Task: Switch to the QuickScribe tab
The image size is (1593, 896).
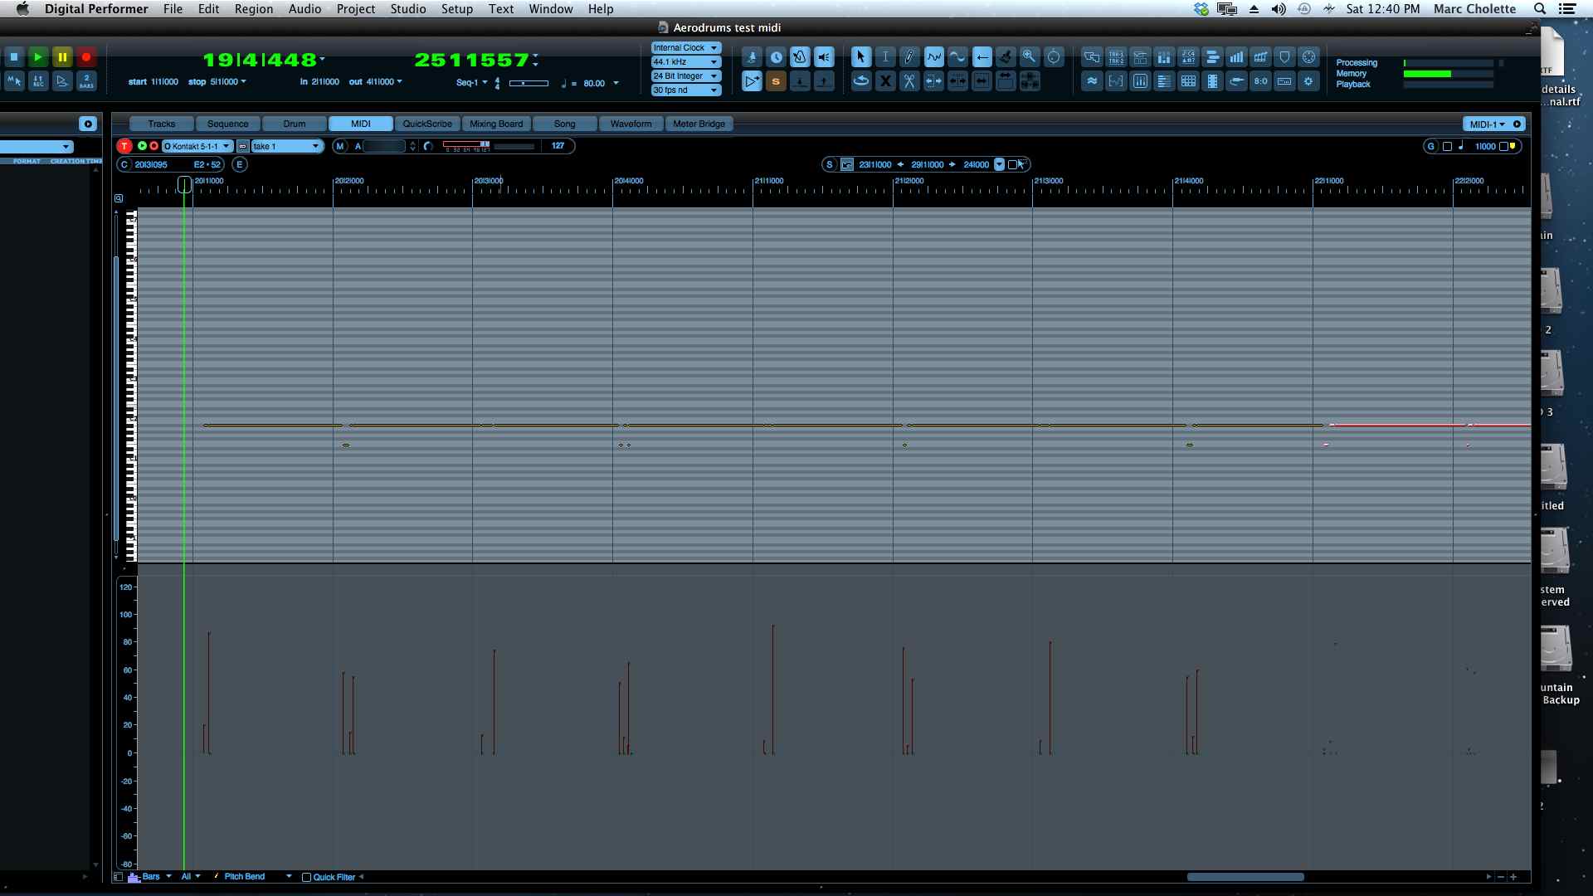Action: pyautogui.click(x=427, y=124)
